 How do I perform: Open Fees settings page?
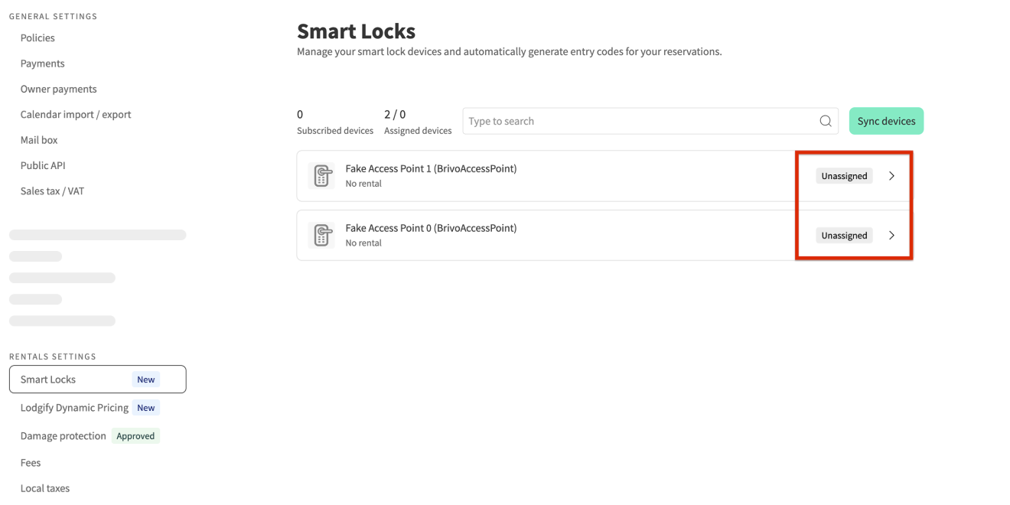[31, 462]
